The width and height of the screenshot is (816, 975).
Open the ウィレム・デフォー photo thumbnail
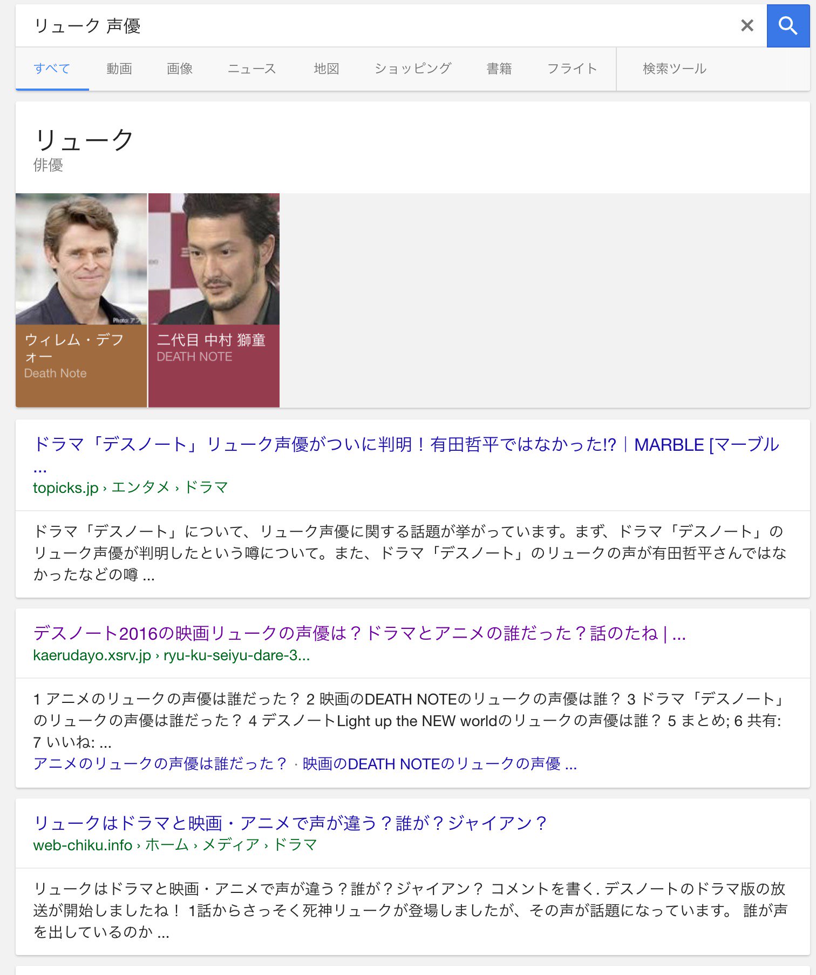click(81, 259)
